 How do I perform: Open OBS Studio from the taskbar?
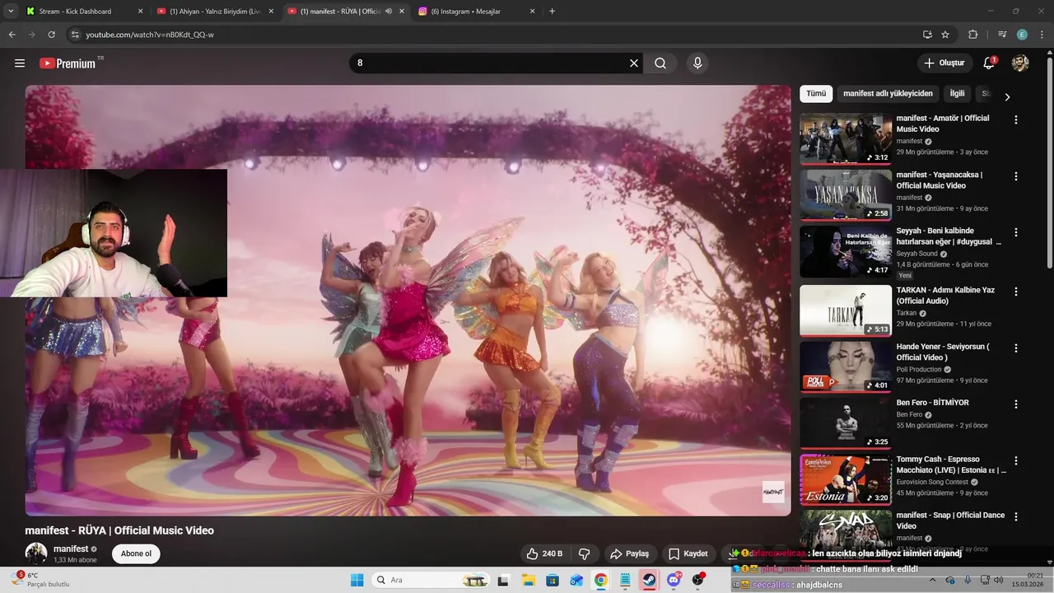click(698, 580)
